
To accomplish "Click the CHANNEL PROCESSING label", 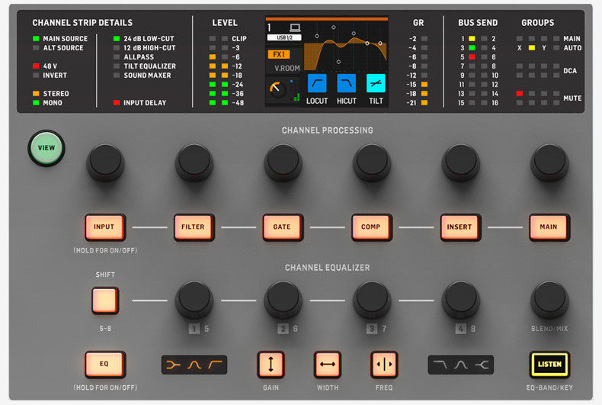I will [x=328, y=130].
